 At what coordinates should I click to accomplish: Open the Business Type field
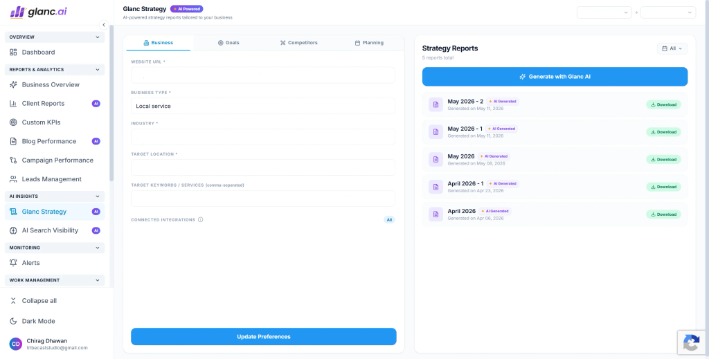[263, 106]
